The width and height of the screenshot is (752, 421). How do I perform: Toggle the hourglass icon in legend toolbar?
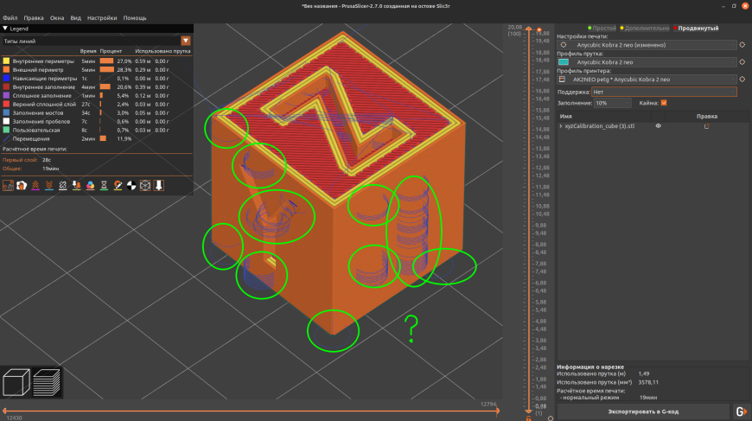click(104, 185)
